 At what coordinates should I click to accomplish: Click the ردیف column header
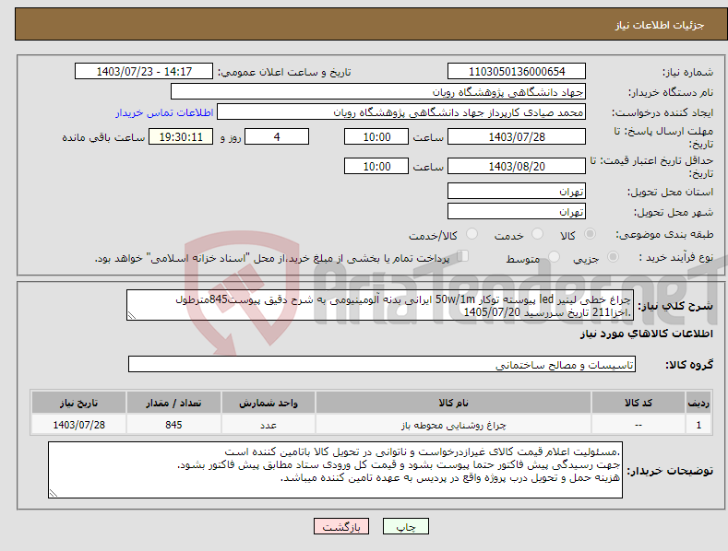tap(698, 403)
